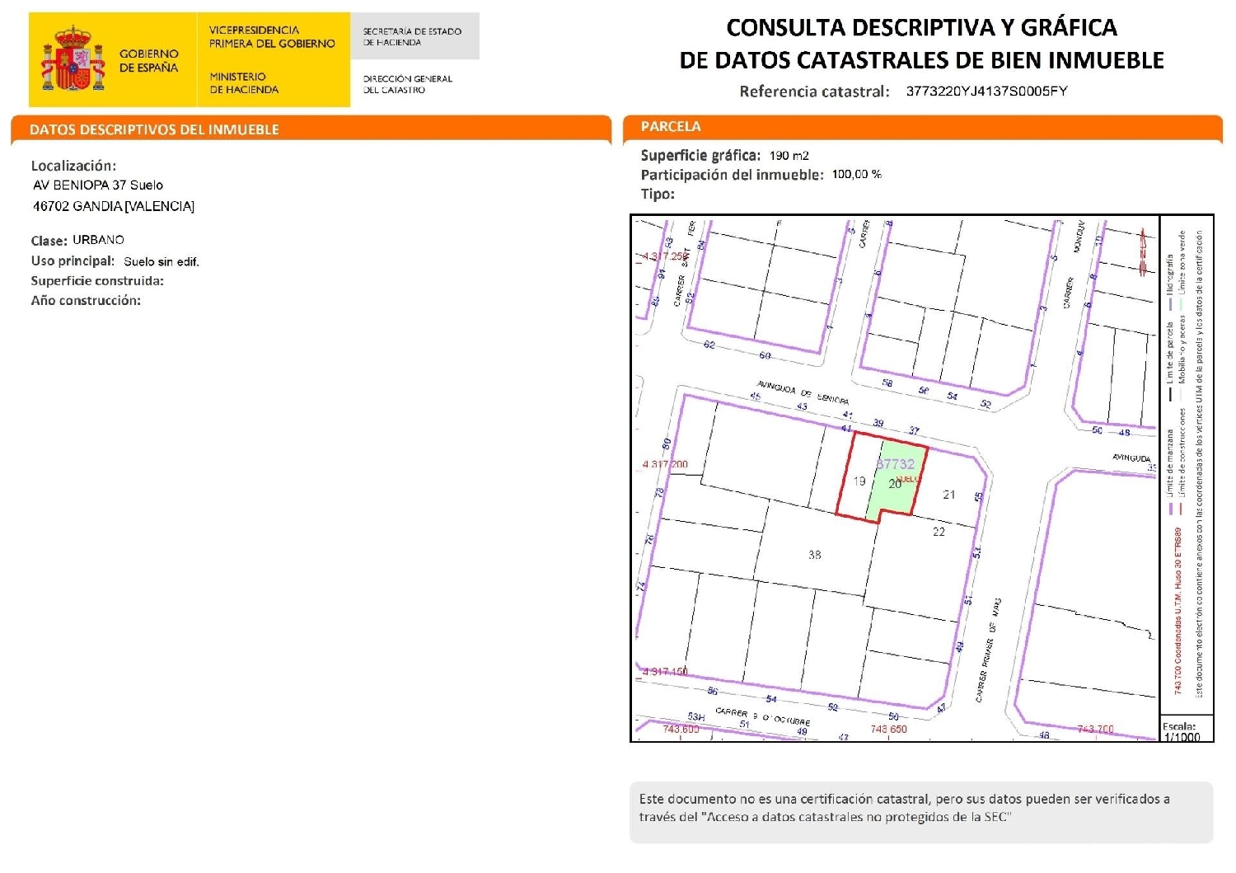Click the green-shaded parcel 20 on the map

pos(895,483)
